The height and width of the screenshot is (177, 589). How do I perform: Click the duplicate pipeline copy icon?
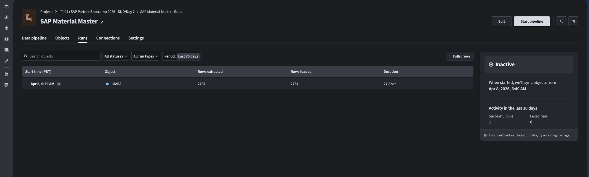(561, 21)
